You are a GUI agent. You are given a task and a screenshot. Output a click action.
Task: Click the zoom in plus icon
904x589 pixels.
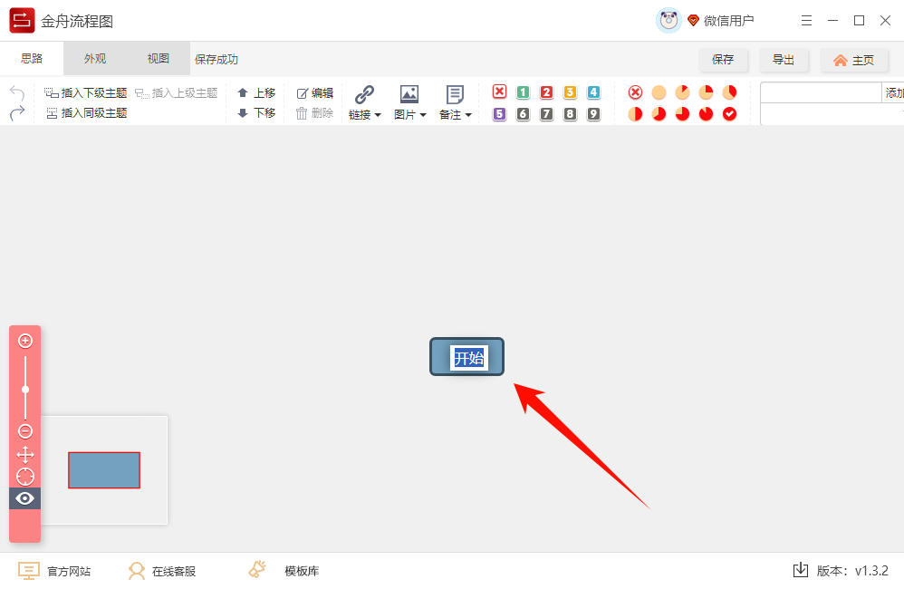(x=24, y=341)
